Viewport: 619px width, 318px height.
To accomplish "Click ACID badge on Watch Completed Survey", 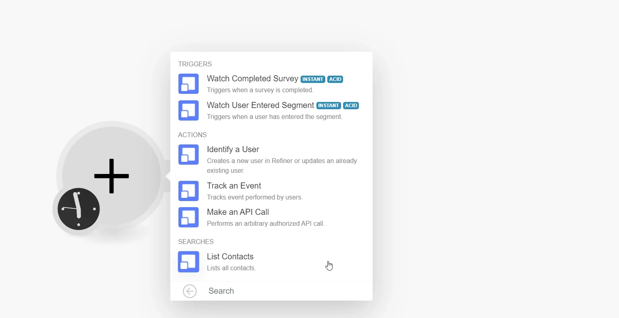I will tap(335, 79).
